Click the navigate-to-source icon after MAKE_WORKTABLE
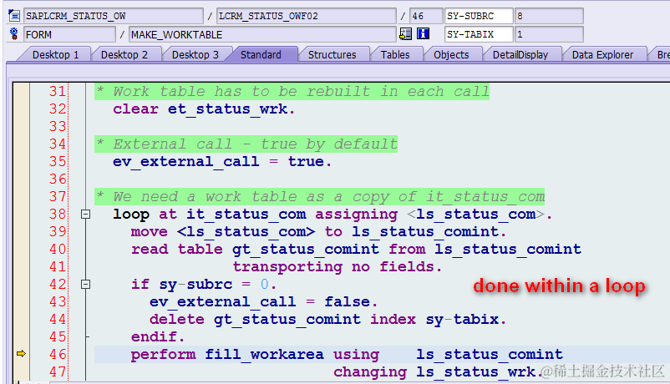The width and height of the screenshot is (670, 384). [405, 33]
